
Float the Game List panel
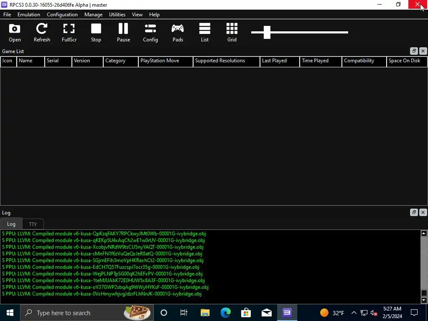pos(414,51)
